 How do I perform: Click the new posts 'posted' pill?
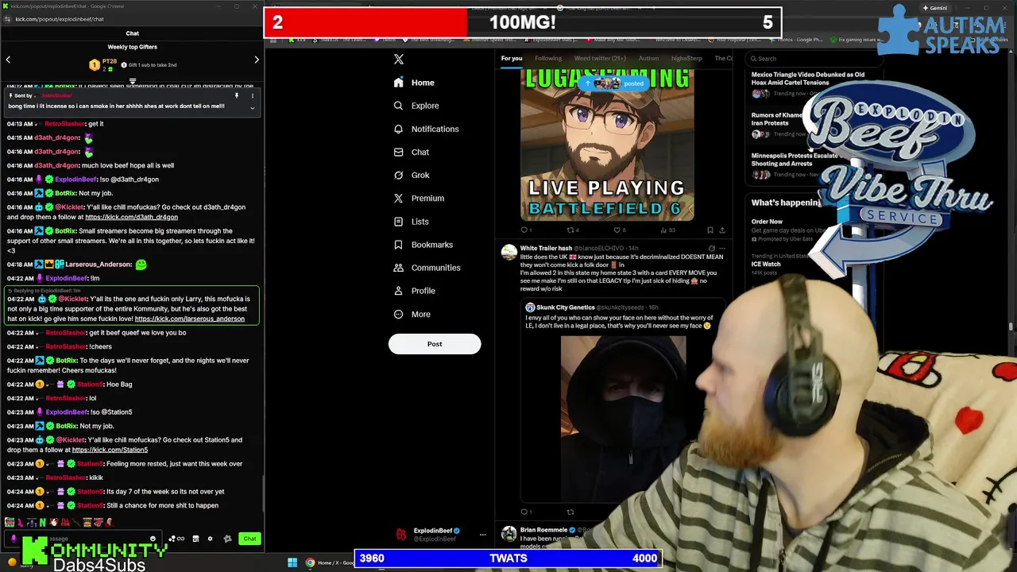click(613, 83)
